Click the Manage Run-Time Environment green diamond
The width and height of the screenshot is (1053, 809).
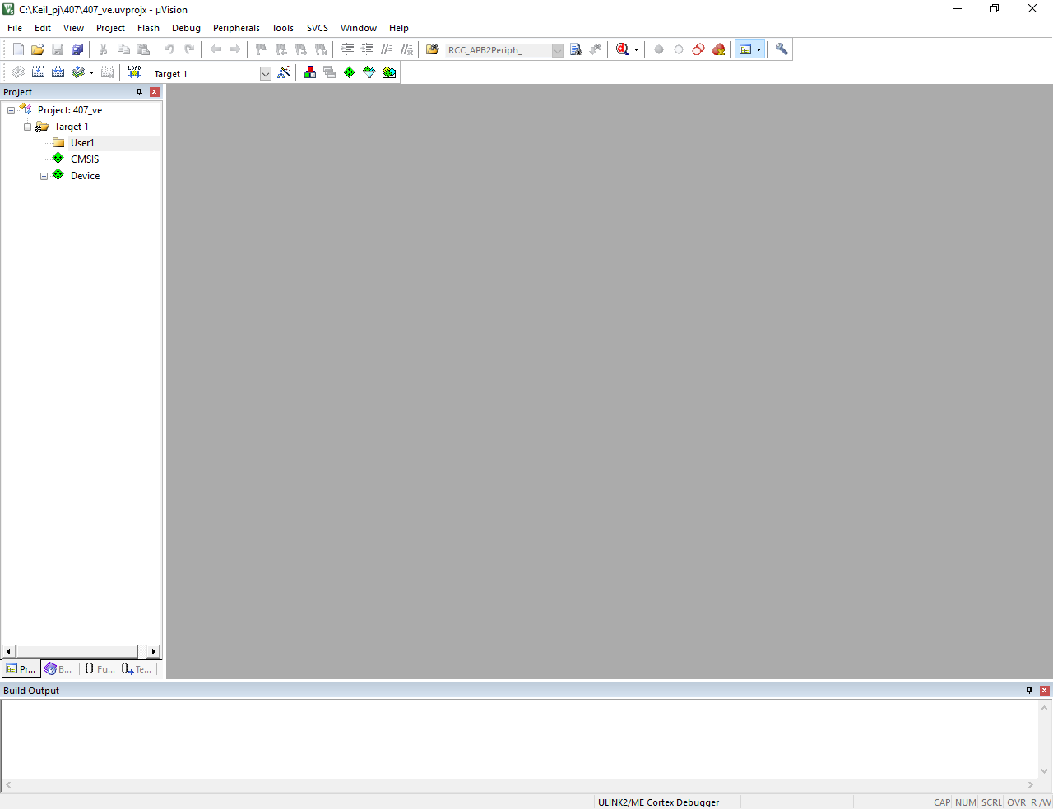(350, 72)
